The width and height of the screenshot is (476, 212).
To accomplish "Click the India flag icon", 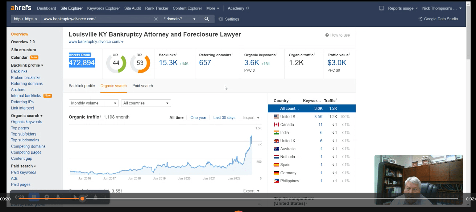I will tap(276, 133).
